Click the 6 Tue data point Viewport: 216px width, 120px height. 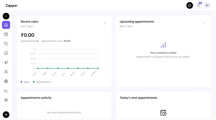[x=38, y=68]
